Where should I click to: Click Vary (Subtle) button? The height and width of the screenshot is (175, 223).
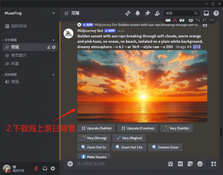pos(176,128)
